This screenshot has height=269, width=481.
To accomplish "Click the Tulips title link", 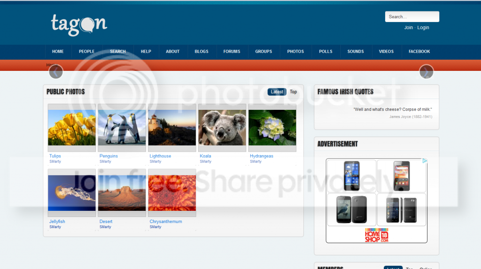I will pos(55,156).
